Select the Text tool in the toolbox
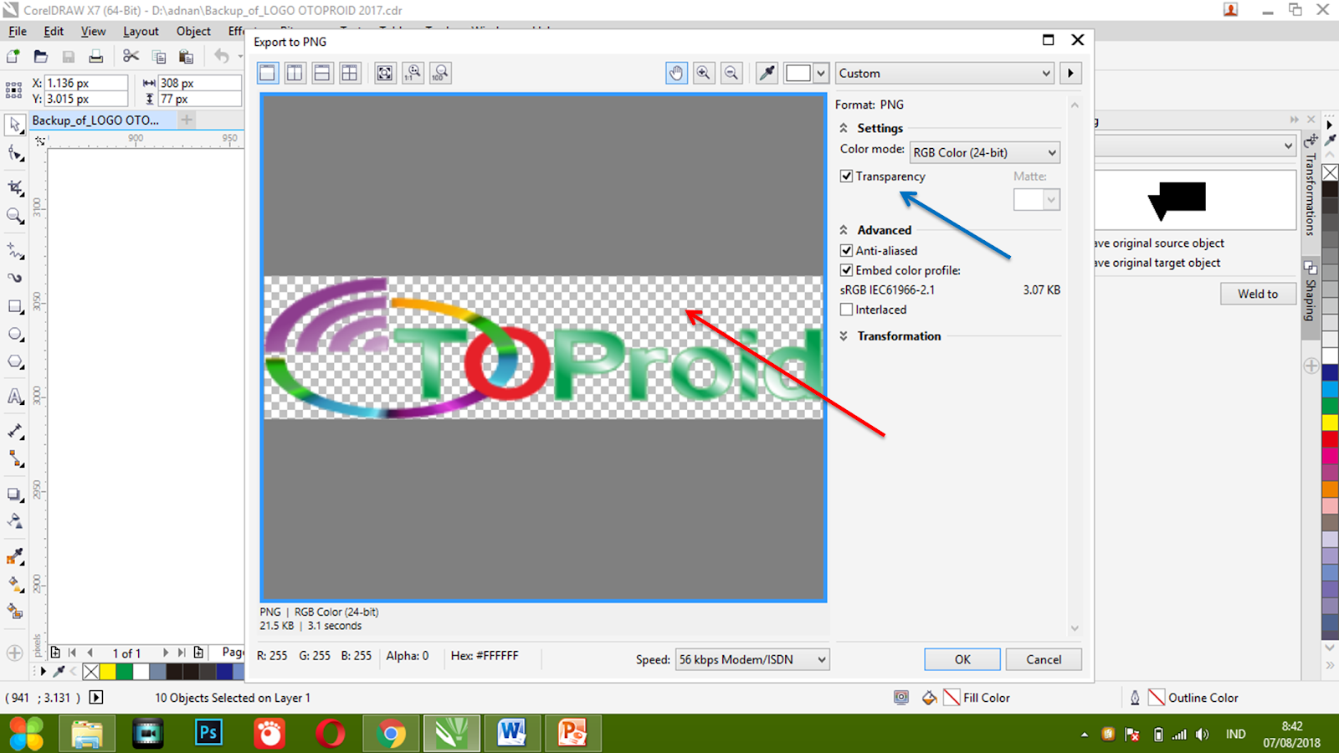 tap(15, 397)
